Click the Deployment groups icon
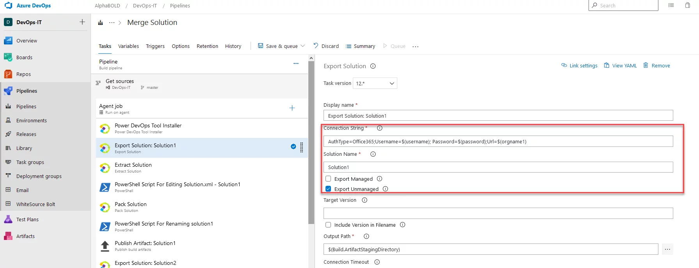The image size is (699, 268). pyautogui.click(x=8, y=176)
